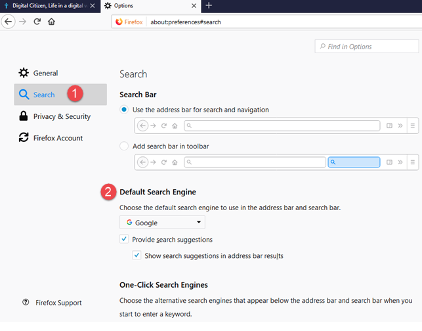Click the General gear icon
This screenshot has height=331, width=422.
24,73
